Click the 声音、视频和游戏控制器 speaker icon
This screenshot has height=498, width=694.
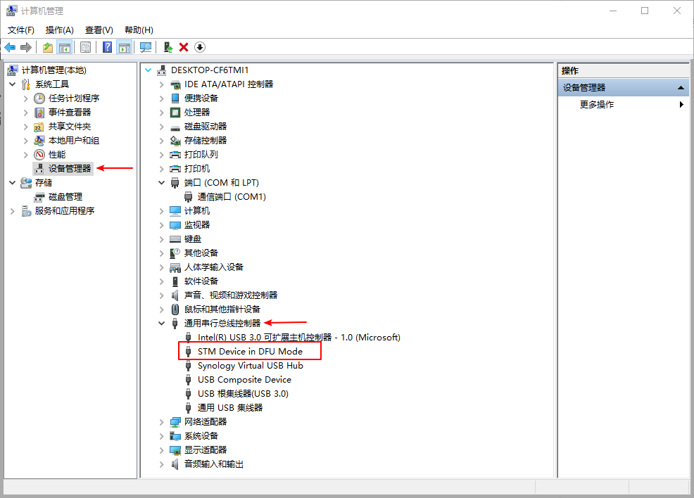[175, 295]
